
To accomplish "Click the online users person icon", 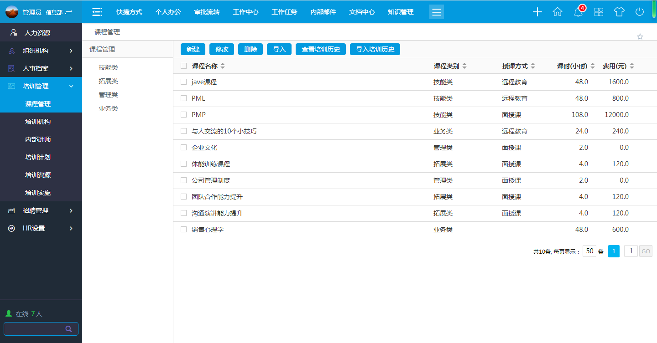I will click(x=8, y=313).
